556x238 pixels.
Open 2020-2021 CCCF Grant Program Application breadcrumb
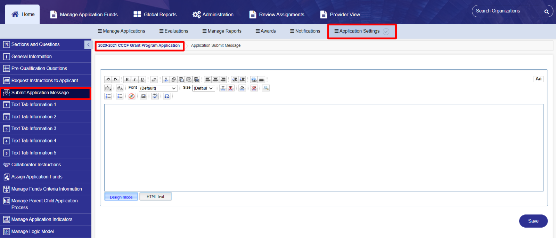(x=139, y=45)
